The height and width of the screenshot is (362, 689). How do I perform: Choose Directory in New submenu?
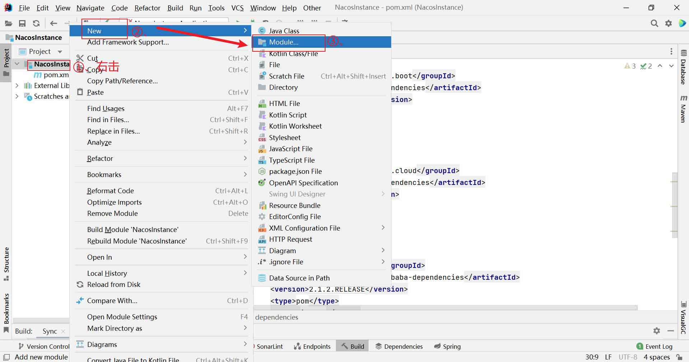(x=322, y=87)
